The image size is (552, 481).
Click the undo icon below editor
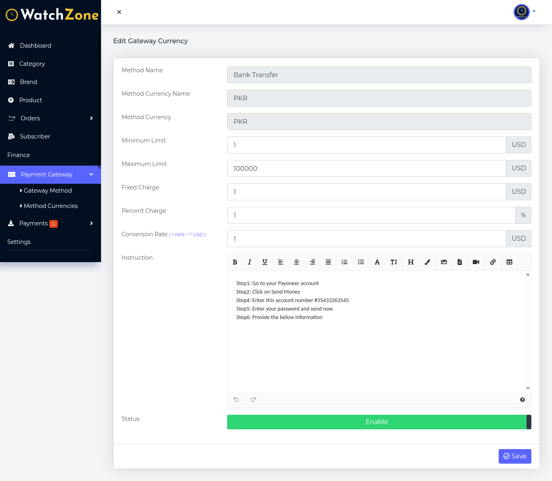coord(236,400)
